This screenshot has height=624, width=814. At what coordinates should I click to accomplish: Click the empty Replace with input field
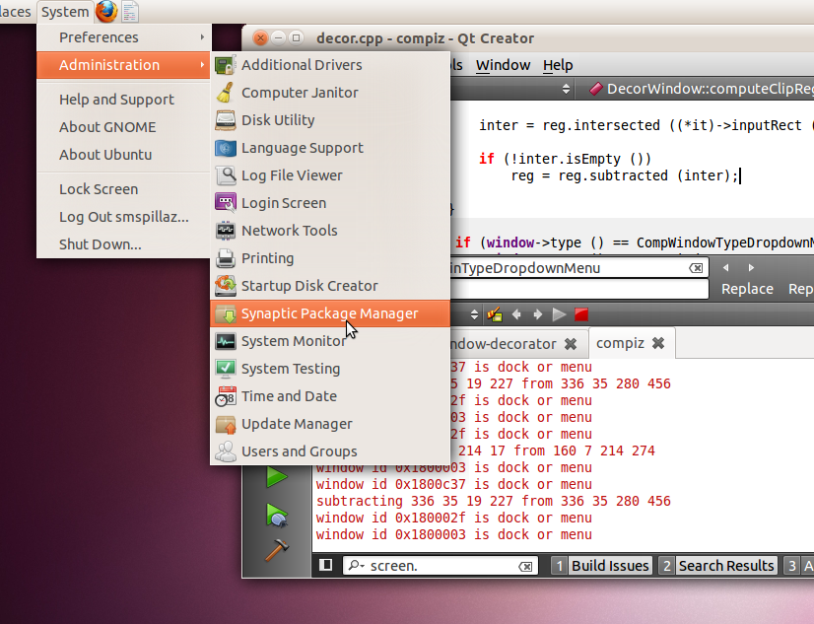pyautogui.click(x=578, y=289)
